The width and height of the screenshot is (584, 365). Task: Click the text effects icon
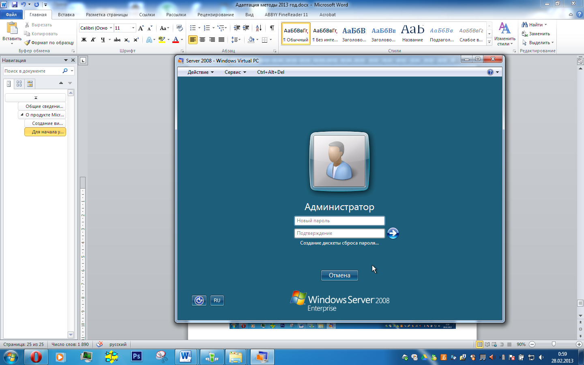pyautogui.click(x=149, y=40)
